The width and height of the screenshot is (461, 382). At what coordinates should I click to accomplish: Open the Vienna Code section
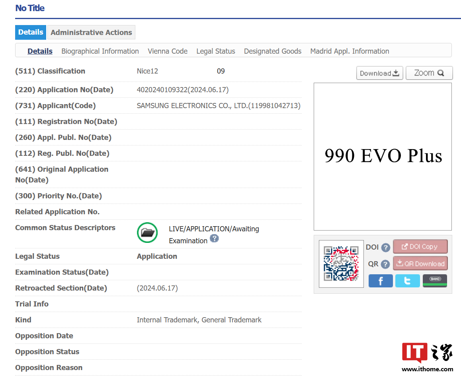click(x=168, y=51)
